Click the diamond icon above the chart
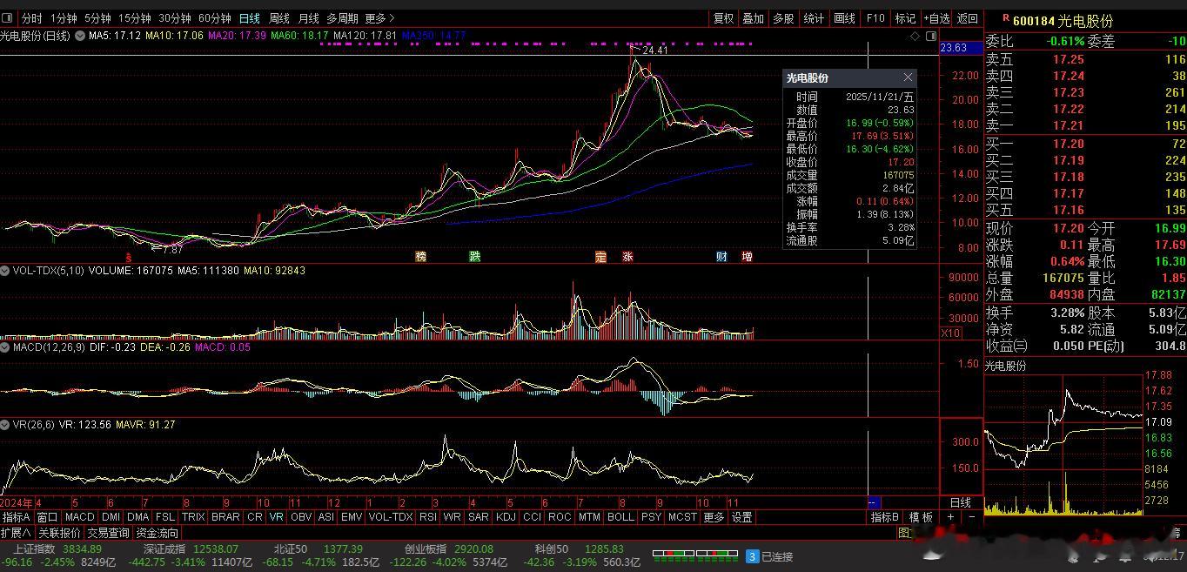The width and height of the screenshot is (1187, 572). coord(915,36)
